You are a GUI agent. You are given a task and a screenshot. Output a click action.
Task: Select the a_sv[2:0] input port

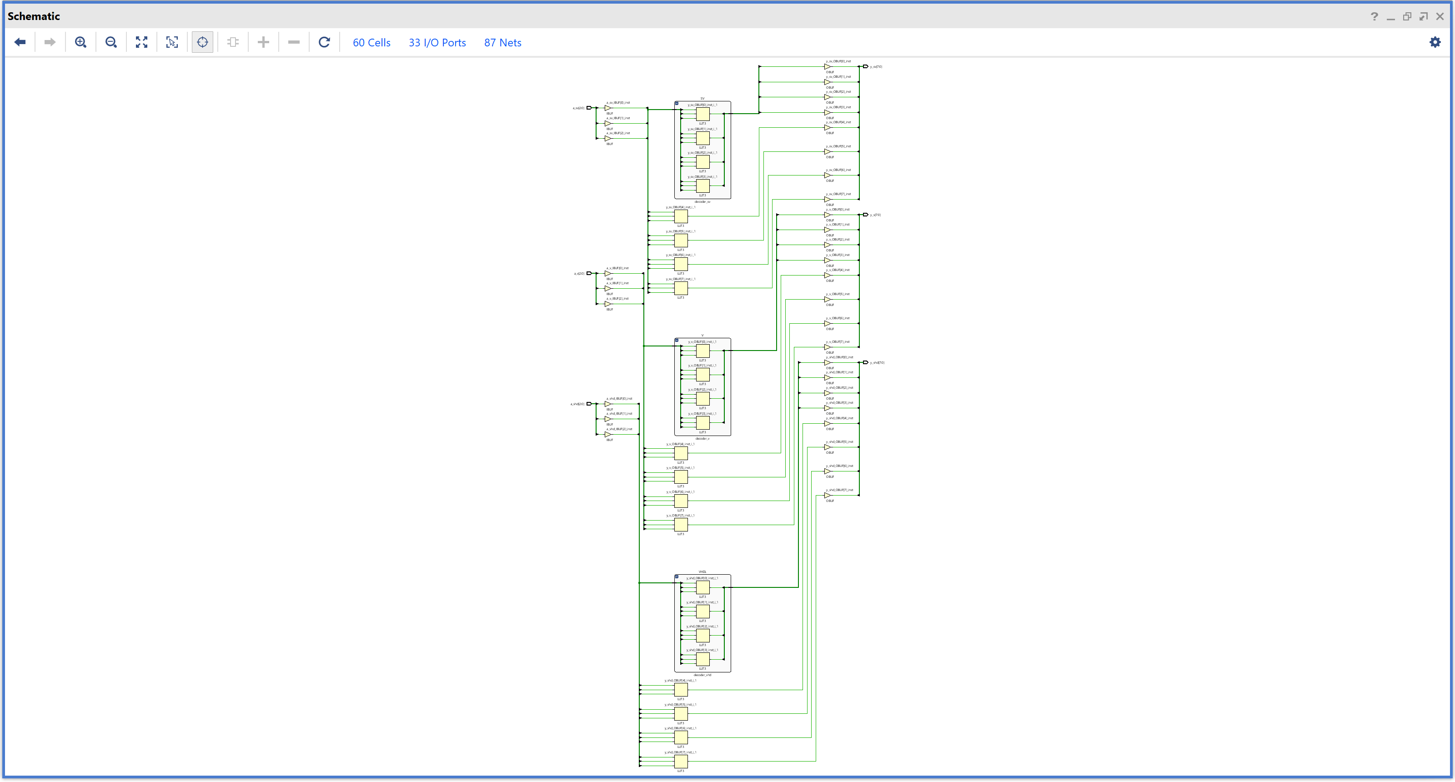tap(589, 108)
